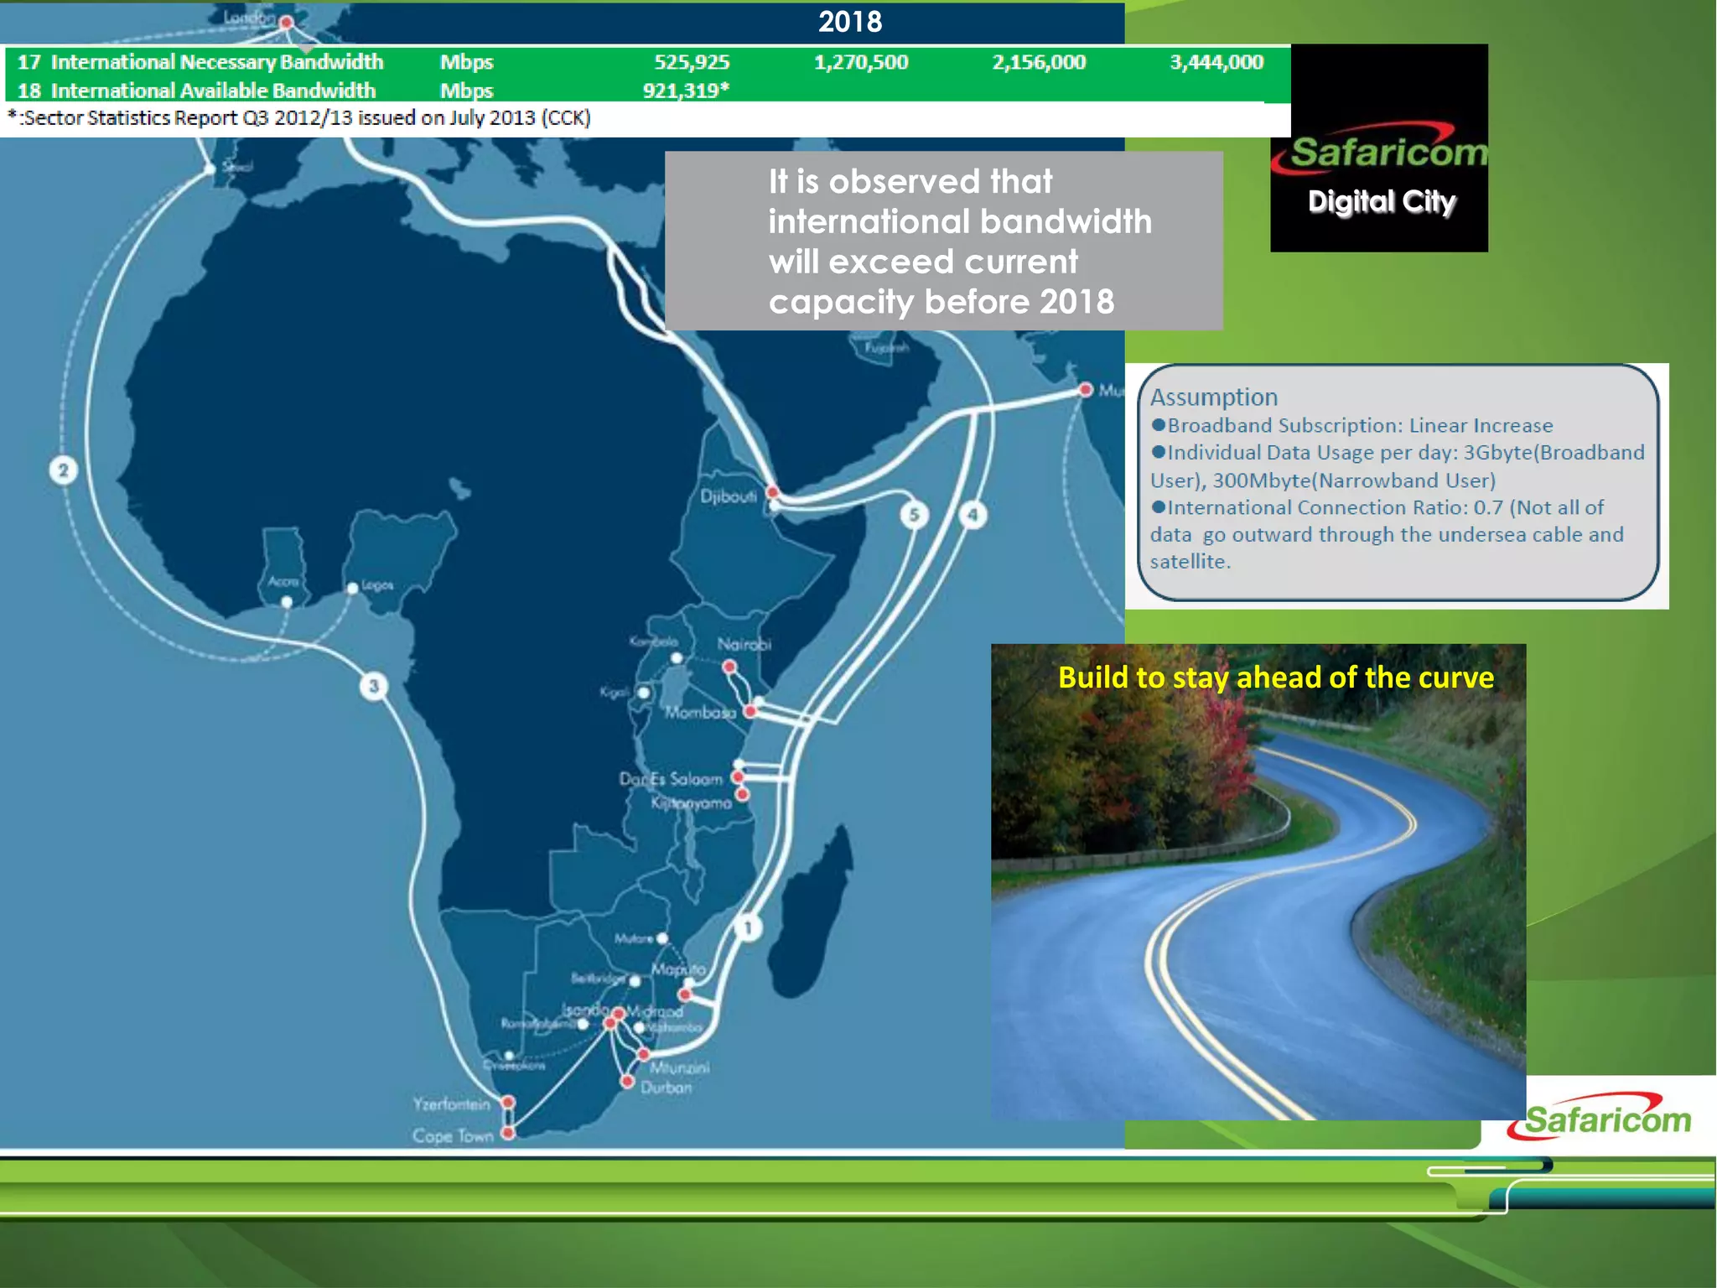This screenshot has width=1717, height=1288.
Task: Select the Yzerfontein red landing point
Action: click(508, 1102)
